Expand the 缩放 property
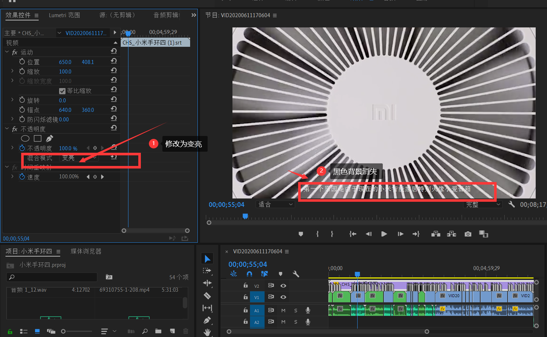 click(12, 71)
